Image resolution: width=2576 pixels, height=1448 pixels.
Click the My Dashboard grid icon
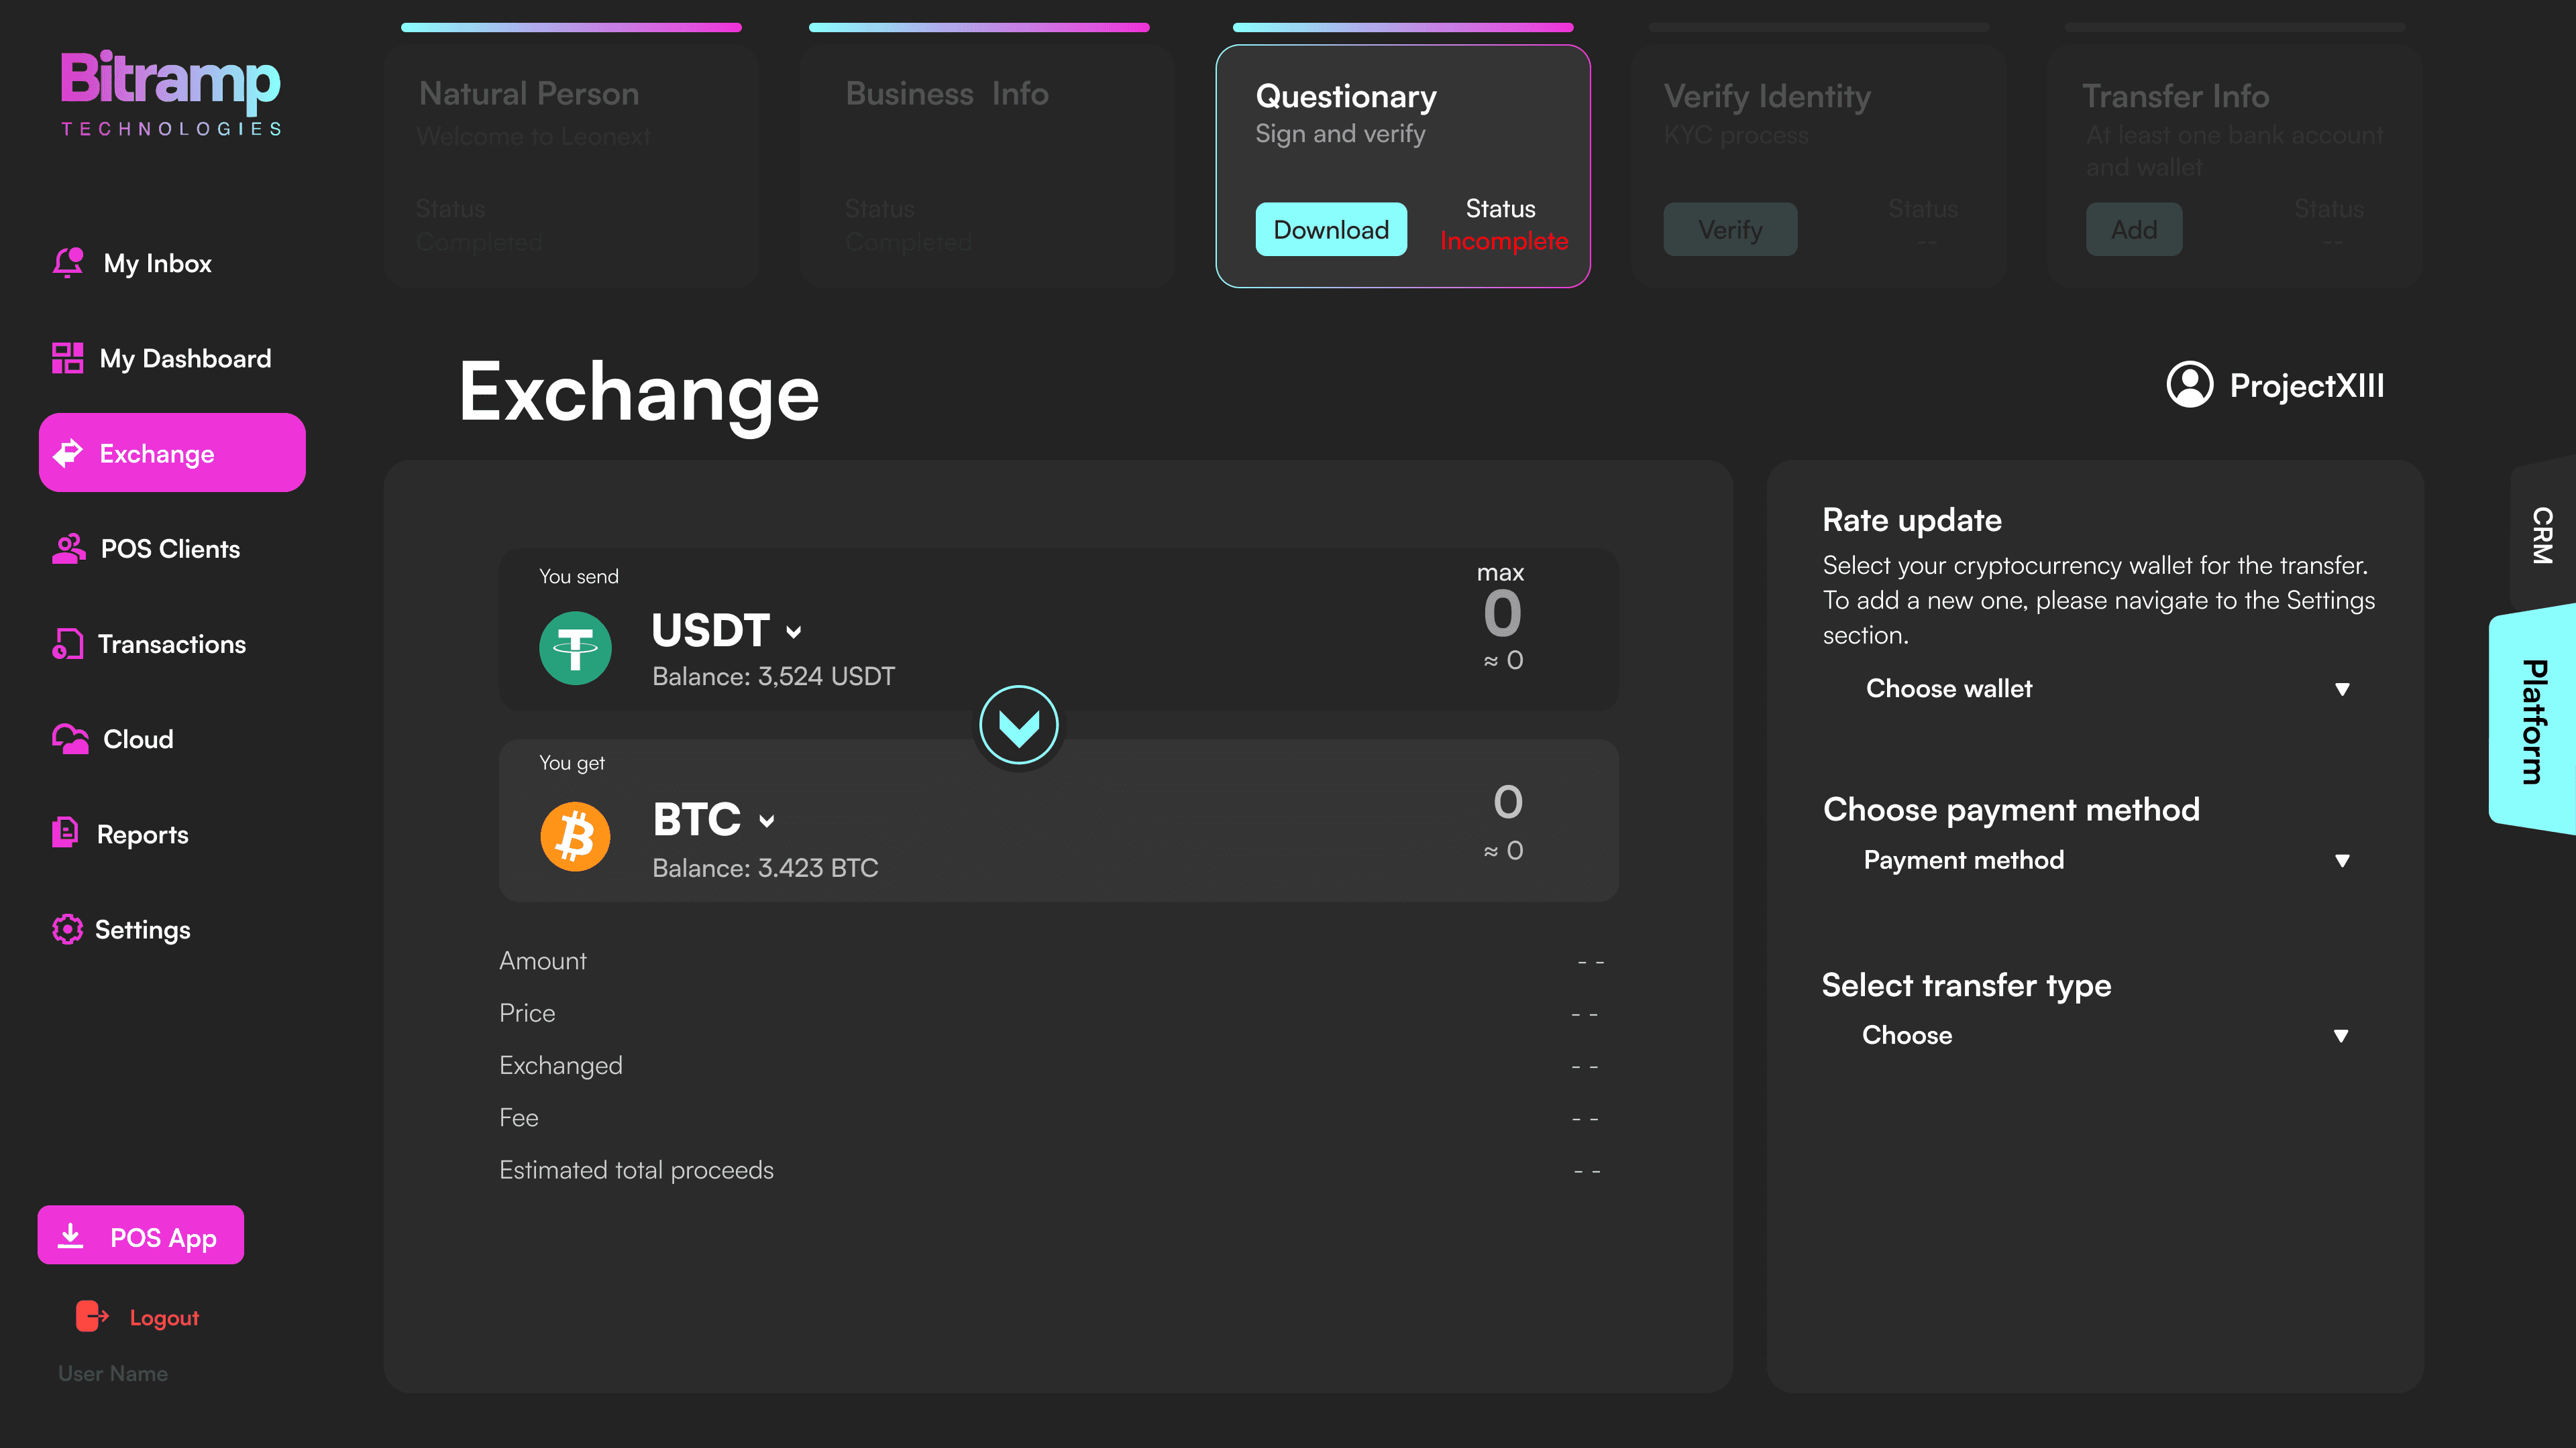point(68,358)
